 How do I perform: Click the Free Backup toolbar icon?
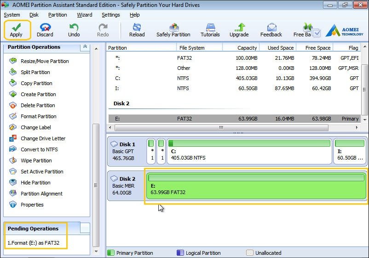(x=306, y=30)
